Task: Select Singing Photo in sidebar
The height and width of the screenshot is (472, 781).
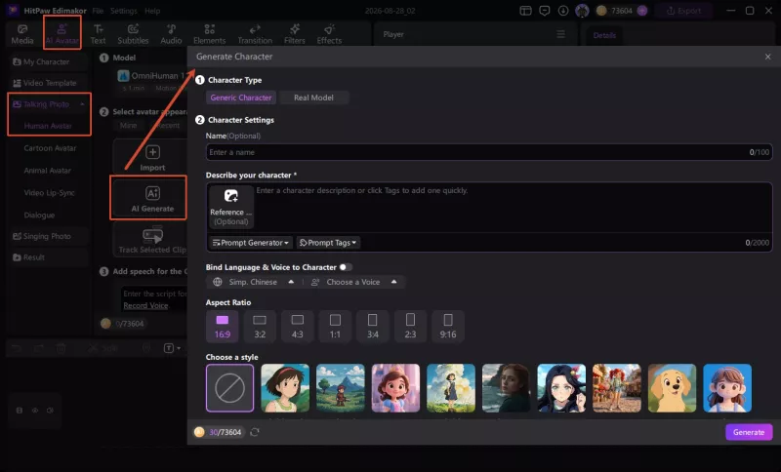Action: [x=48, y=236]
